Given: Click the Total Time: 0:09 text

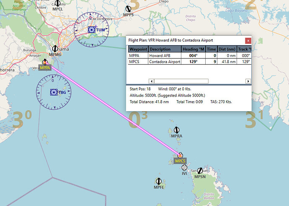Looking at the screenshot, I should point(189,102).
